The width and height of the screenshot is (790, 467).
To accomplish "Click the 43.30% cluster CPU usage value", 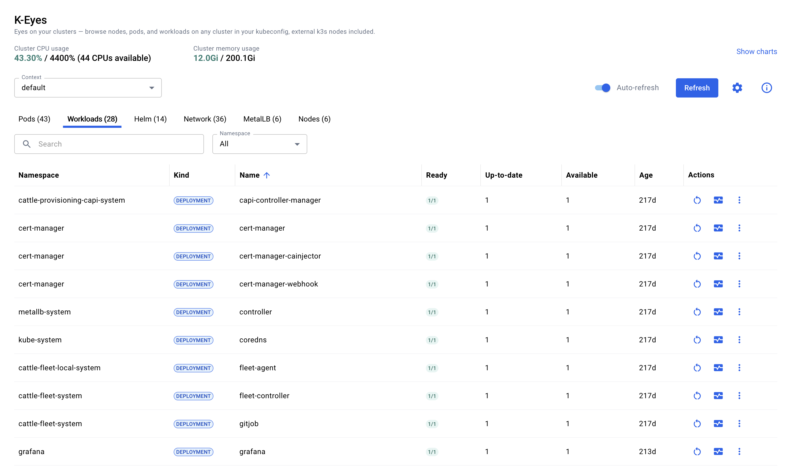I will 28,58.
